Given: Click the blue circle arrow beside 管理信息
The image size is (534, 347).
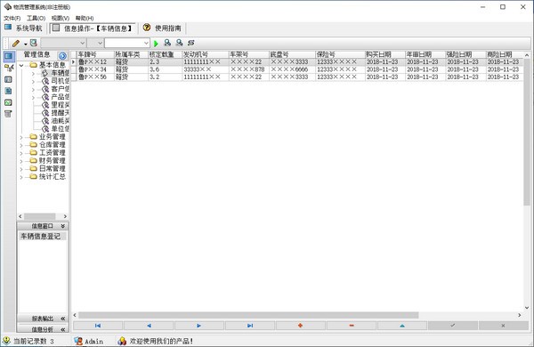Looking at the screenshot, I should click(x=62, y=56).
